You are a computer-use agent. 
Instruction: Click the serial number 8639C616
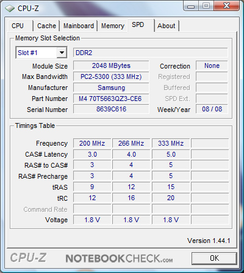pos(111,109)
